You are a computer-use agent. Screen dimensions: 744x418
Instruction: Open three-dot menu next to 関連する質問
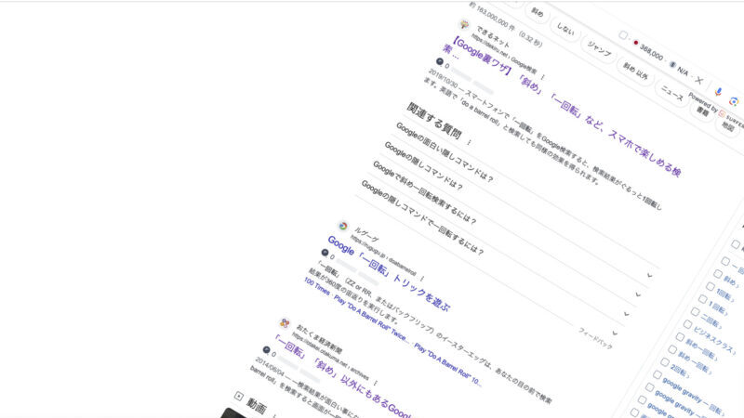pos(470,142)
